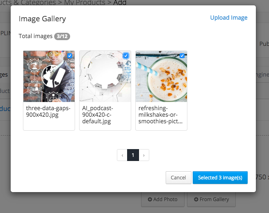
Task: Click the From Gallery button label
Action: coord(214,199)
